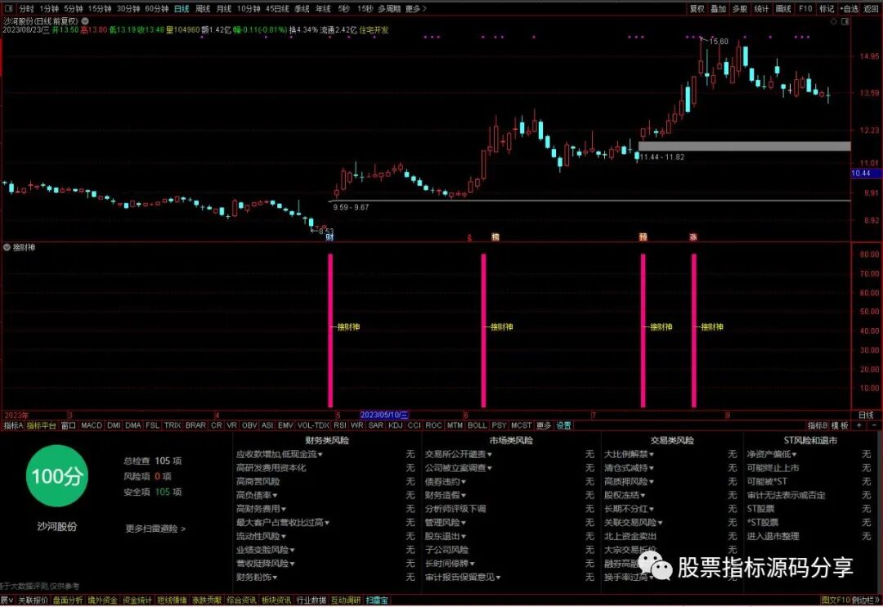883x607 pixels.
Task: Select the 30分钟 period
Action: (128, 8)
